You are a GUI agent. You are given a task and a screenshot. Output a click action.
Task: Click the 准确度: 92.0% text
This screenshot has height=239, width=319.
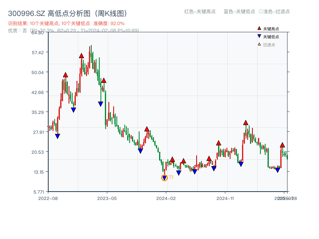pos(109,24)
